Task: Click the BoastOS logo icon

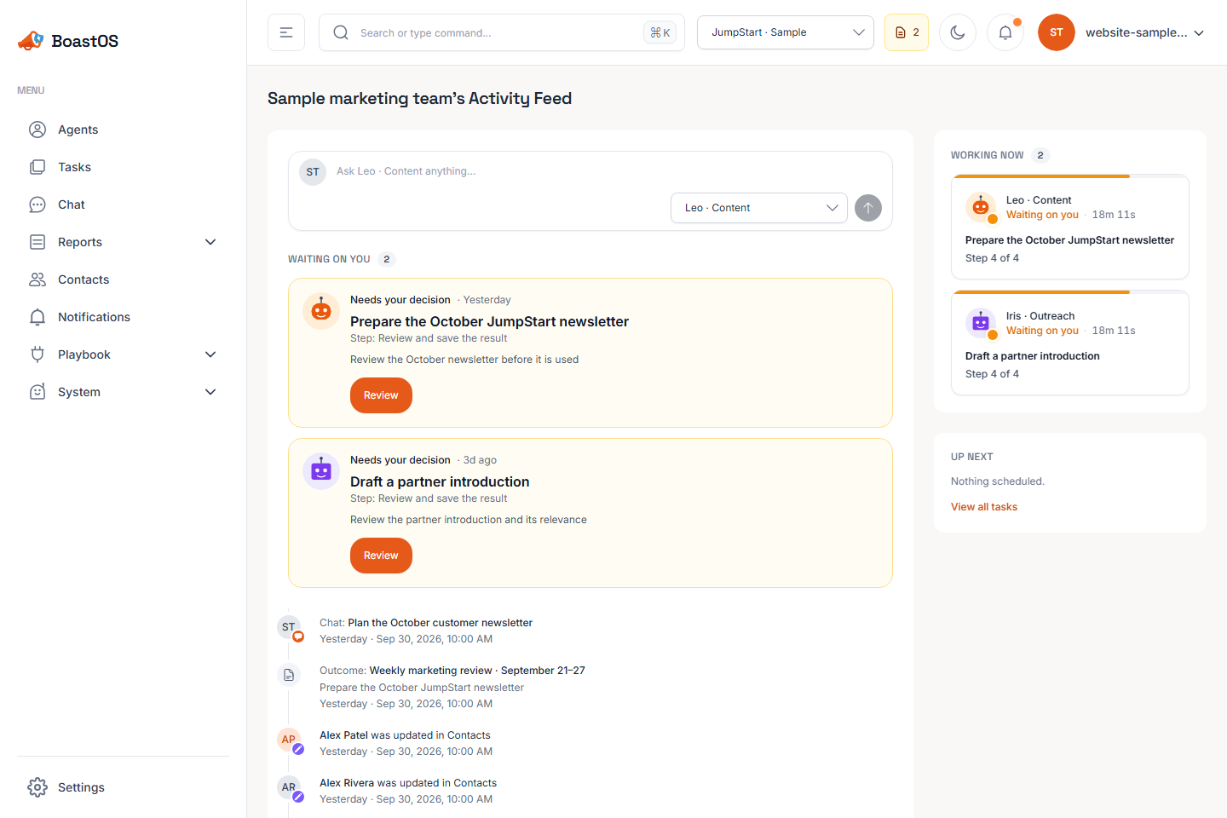Action: (x=31, y=40)
